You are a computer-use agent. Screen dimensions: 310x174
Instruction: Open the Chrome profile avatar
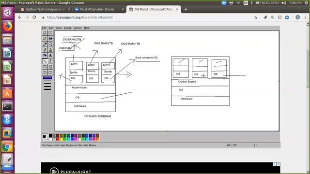pos(298,17)
